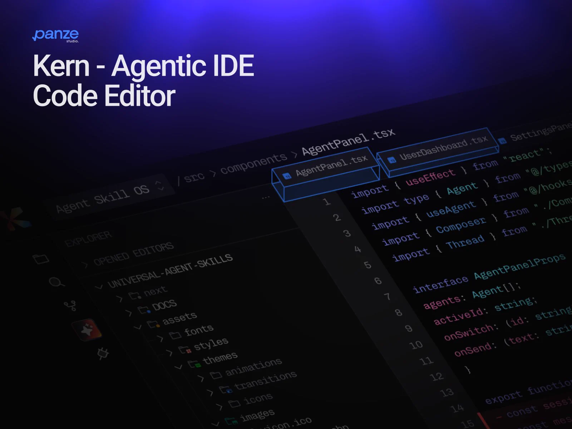Click the useEffect identifier on line 1
Viewport: 572px width, 429px height.
pyautogui.click(x=430, y=177)
